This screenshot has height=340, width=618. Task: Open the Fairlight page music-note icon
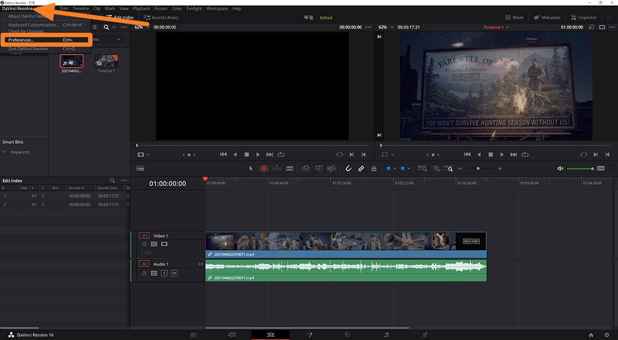coord(386,335)
